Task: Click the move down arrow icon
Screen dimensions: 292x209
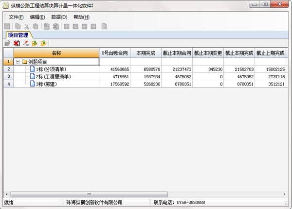Action: click(x=75, y=26)
